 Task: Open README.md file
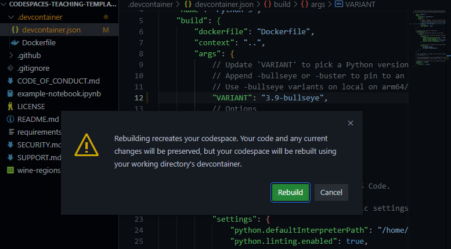pyautogui.click(x=38, y=120)
